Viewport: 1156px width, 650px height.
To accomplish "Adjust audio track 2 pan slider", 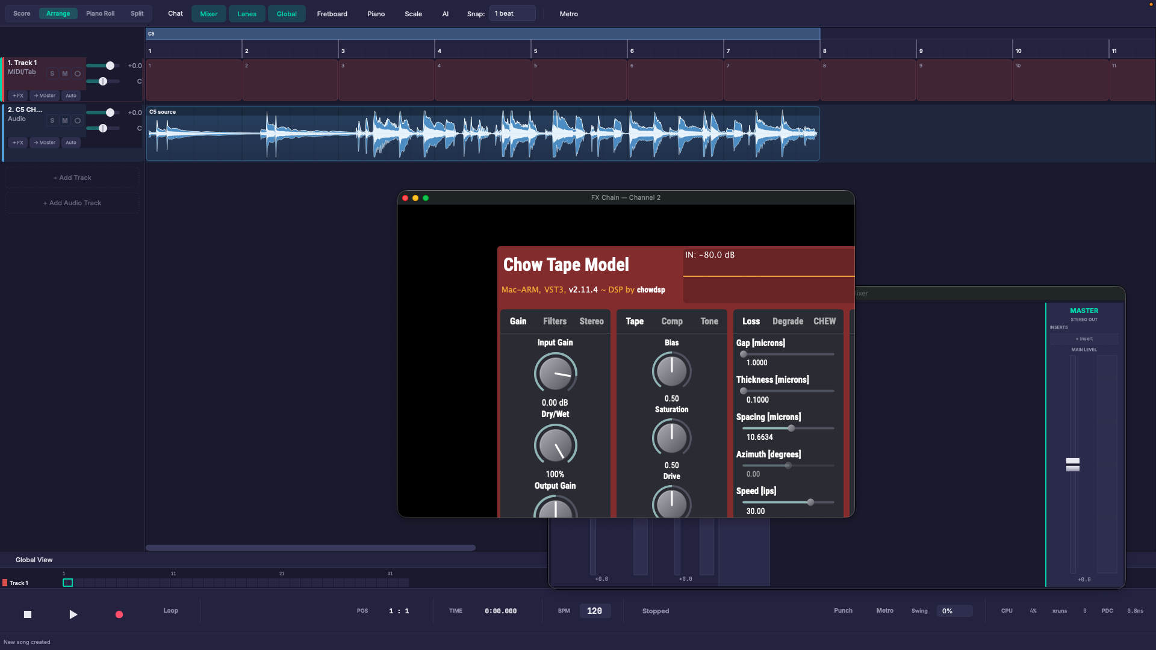I will click(103, 128).
